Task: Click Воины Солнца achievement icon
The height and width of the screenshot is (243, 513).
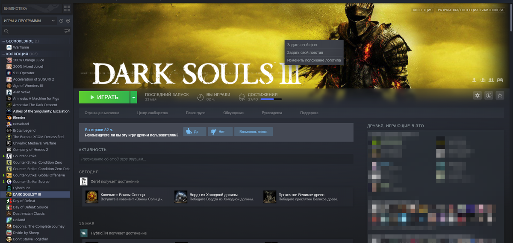Action: pos(92,197)
